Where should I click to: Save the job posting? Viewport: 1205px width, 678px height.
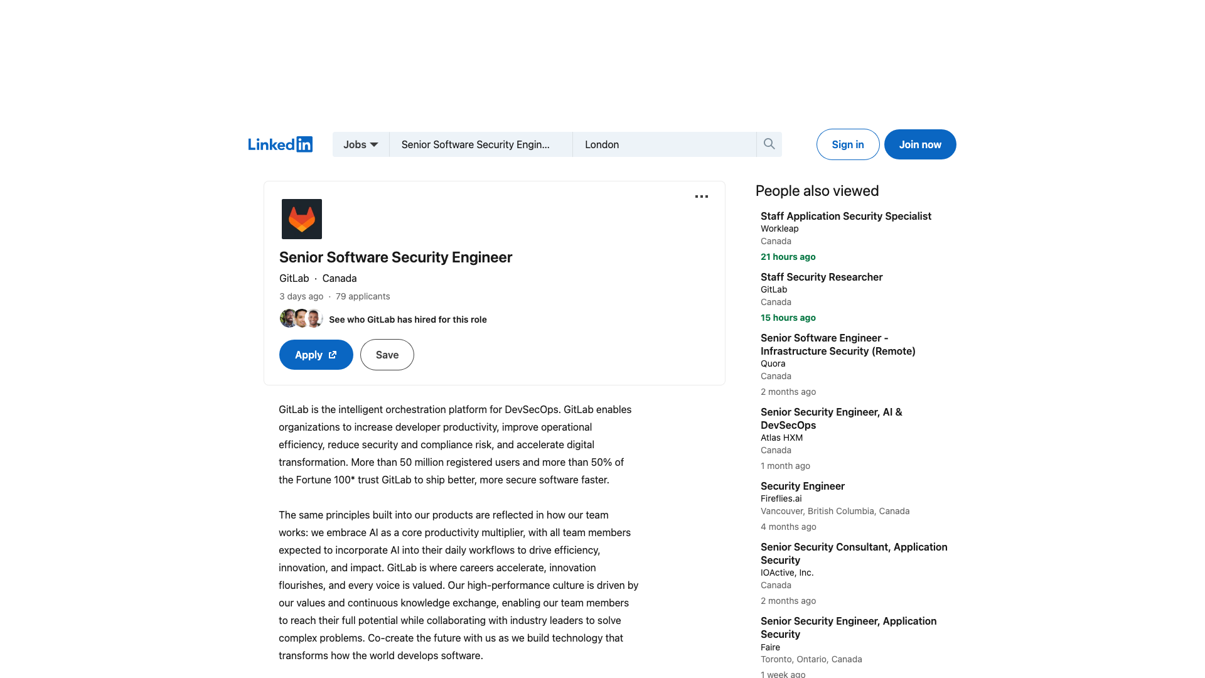387,355
